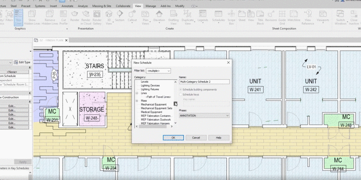Select the Callout tool icon

(132, 14)
